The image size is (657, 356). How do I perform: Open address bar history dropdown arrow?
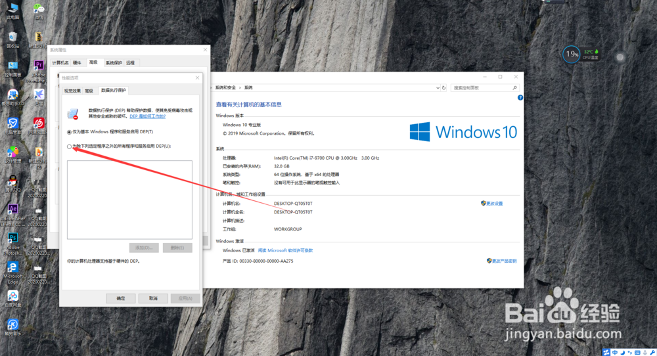(x=438, y=88)
